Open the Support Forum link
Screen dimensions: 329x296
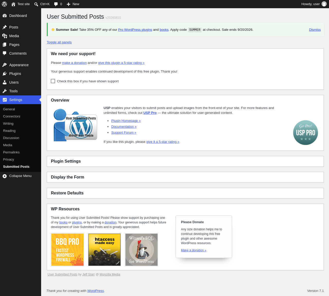coord(124,133)
